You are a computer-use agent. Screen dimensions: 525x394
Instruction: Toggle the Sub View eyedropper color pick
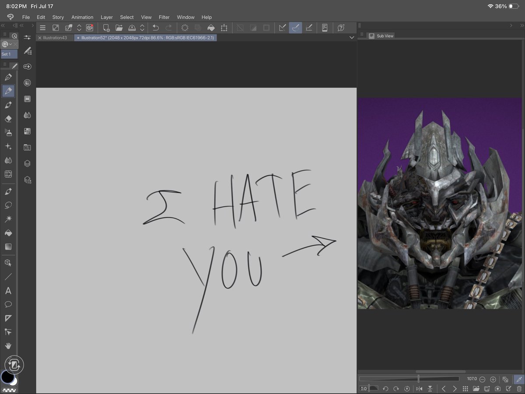point(518,379)
